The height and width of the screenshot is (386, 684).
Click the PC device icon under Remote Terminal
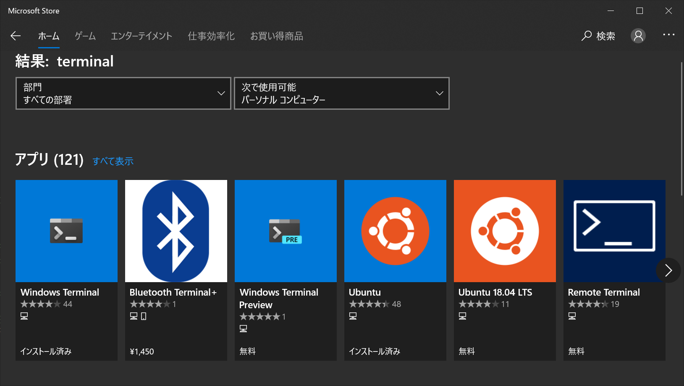coord(572,316)
